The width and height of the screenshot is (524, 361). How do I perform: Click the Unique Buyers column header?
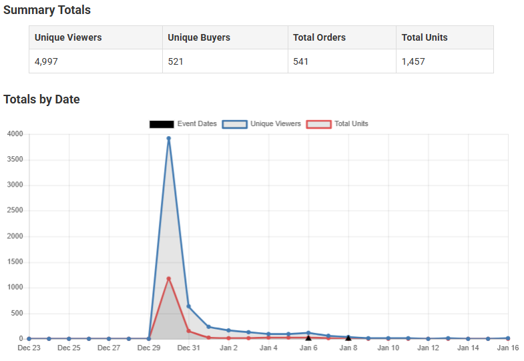tap(199, 37)
